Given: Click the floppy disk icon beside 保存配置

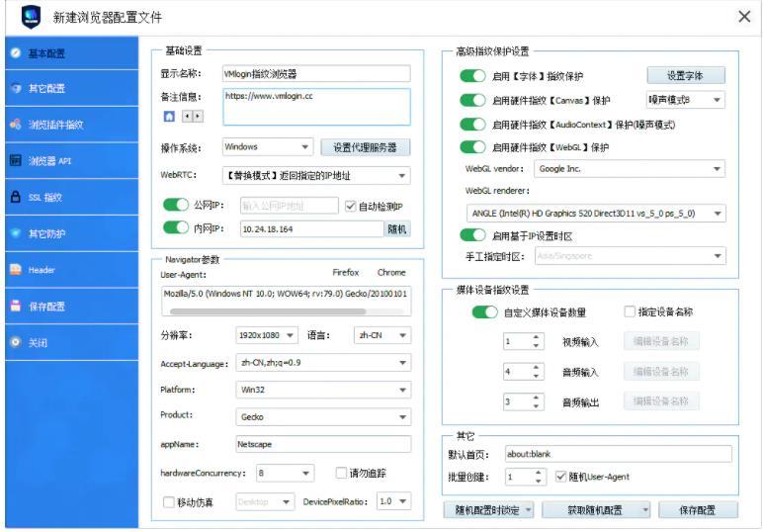Looking at the screenshot, I should coord(16,306).
